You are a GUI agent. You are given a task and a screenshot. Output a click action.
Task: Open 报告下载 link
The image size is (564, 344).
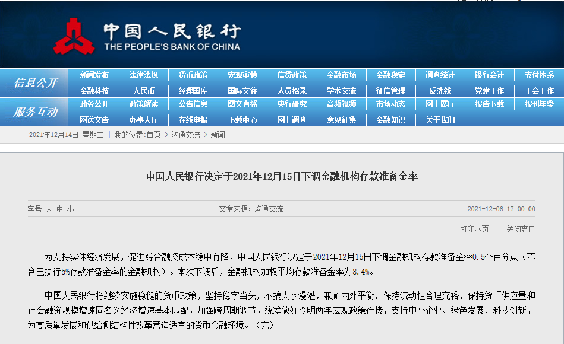[x=489, y=104]
